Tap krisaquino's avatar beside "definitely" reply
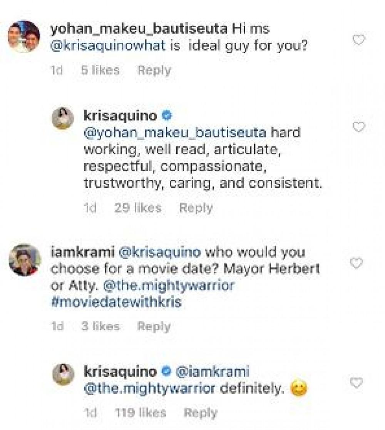 tap(63, 374)
